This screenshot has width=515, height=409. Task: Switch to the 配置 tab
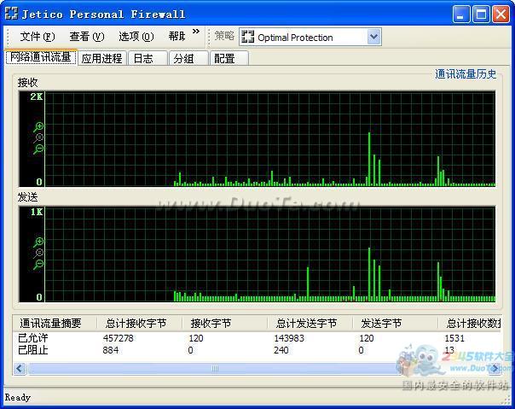(x=224, y=58)
